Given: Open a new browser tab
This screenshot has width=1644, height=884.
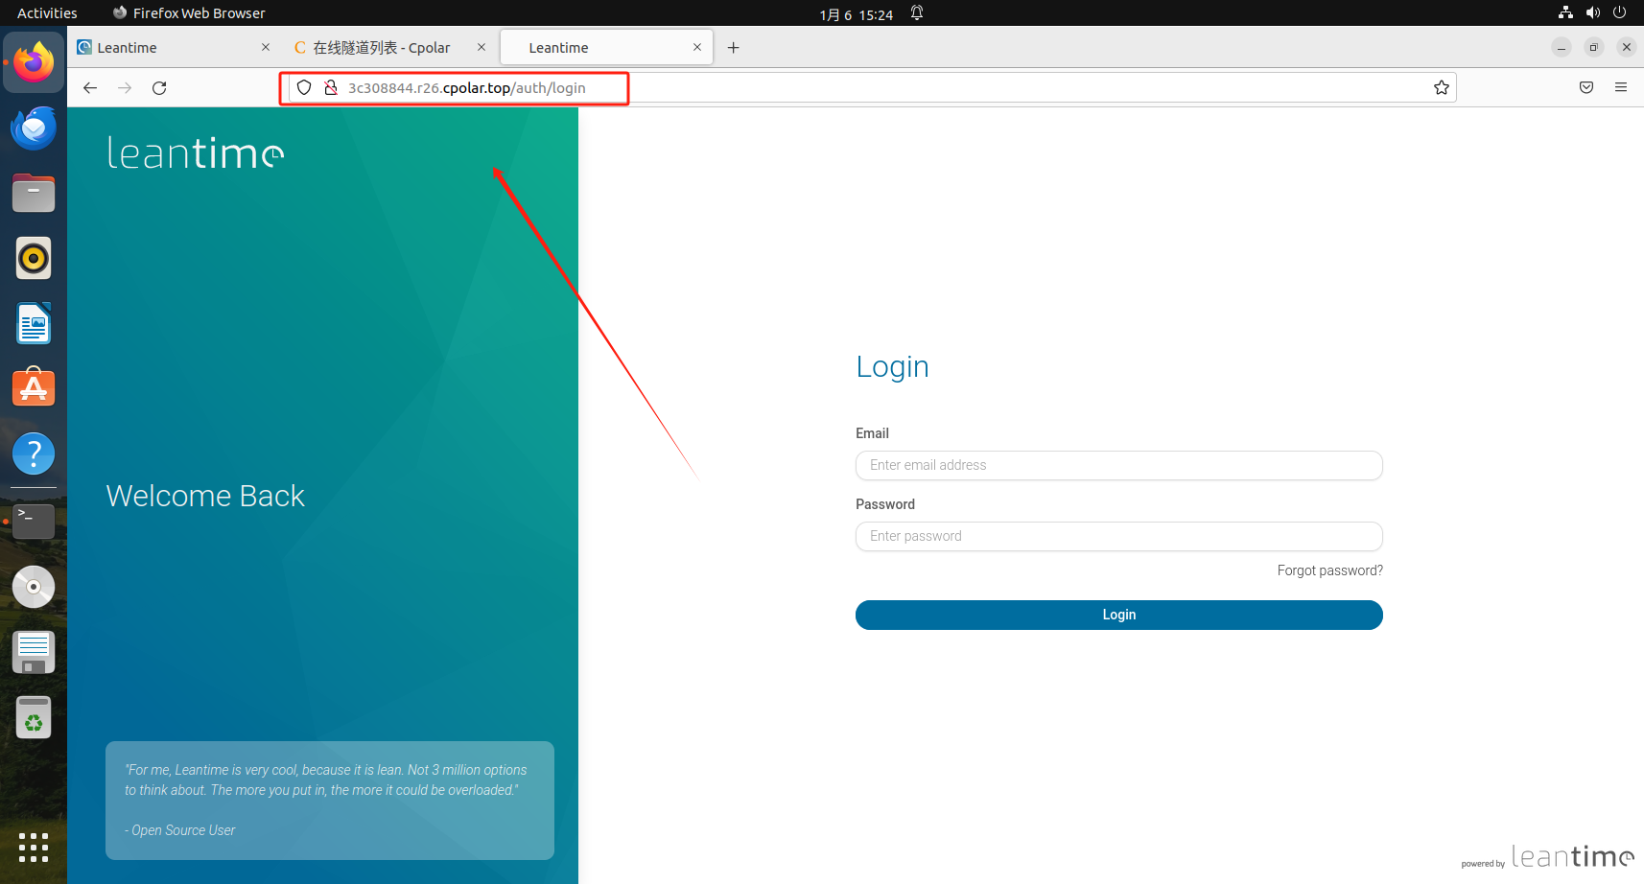Looking at the screenshot, I should [x=733, y=48].
